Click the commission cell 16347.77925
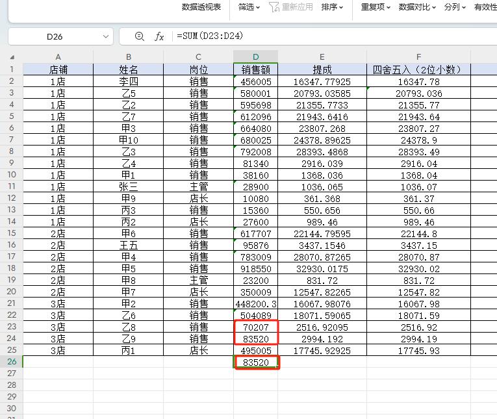The image size is (497, 419). pos(322,82)
